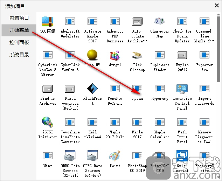Choose the iSCSI Initiator icon

pos(48,122)
